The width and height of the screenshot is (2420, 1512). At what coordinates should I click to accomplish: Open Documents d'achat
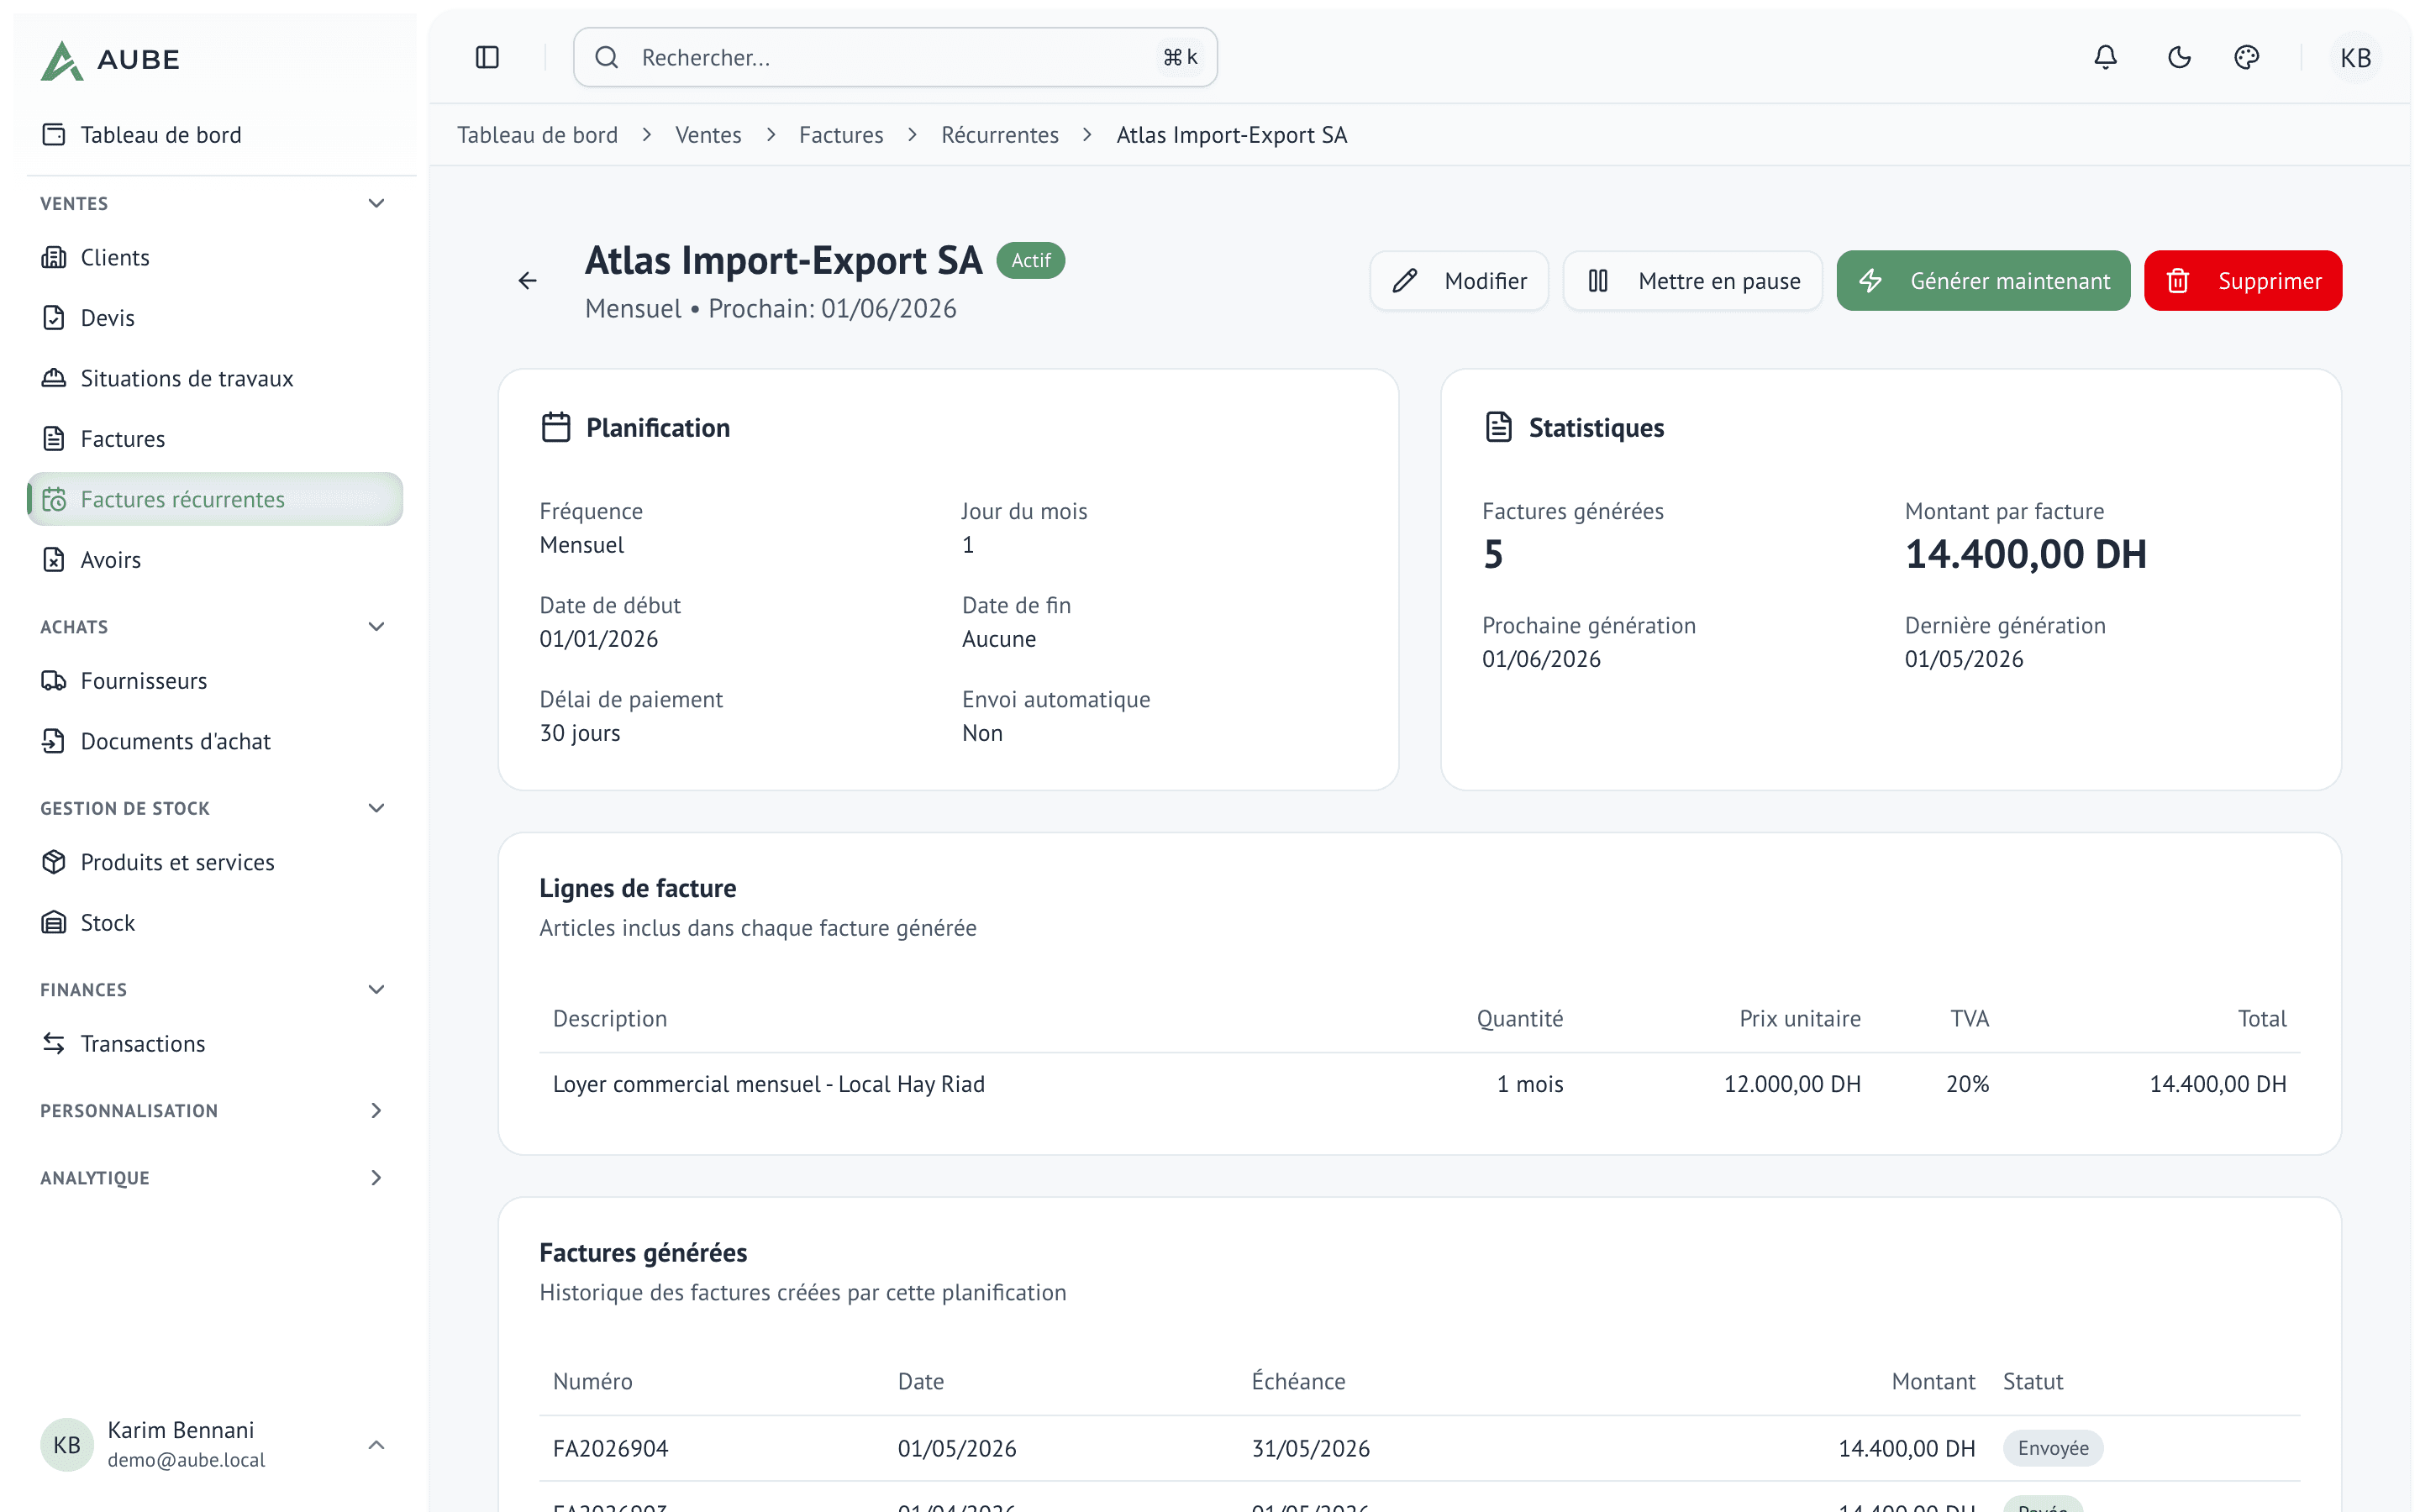(215, 741)
